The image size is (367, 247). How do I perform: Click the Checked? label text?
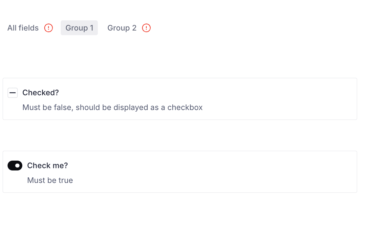click(40, 93)
